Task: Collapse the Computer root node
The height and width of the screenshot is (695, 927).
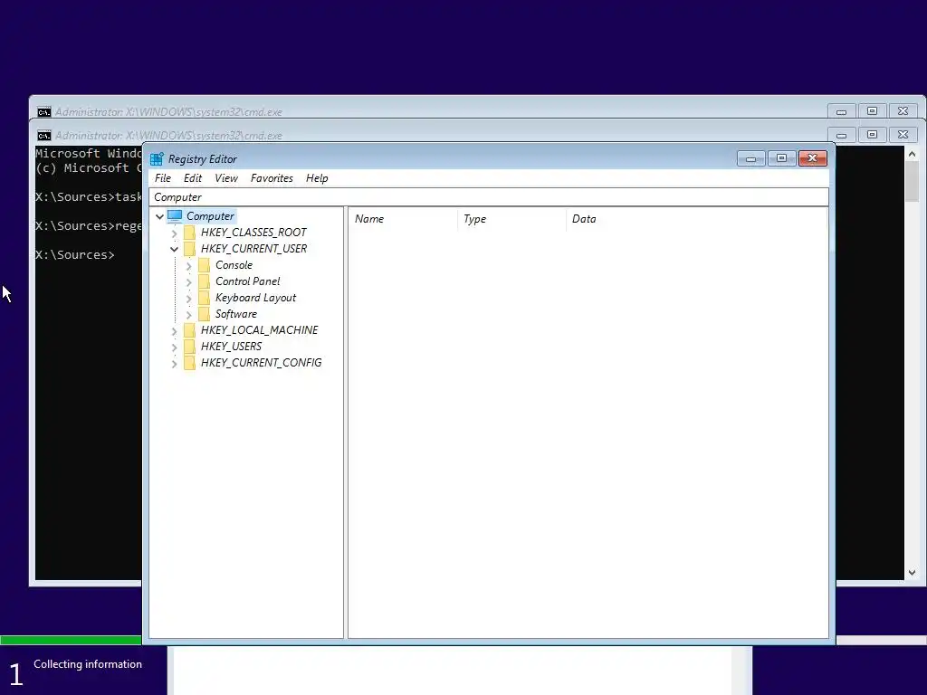Action: click(x=159, y=217)
